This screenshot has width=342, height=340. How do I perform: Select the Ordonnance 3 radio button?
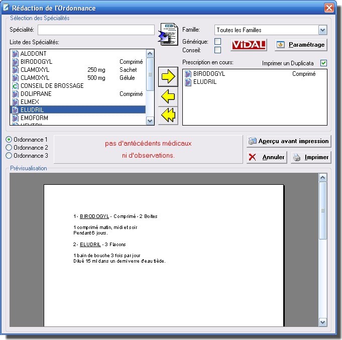[x=9, y=156]
